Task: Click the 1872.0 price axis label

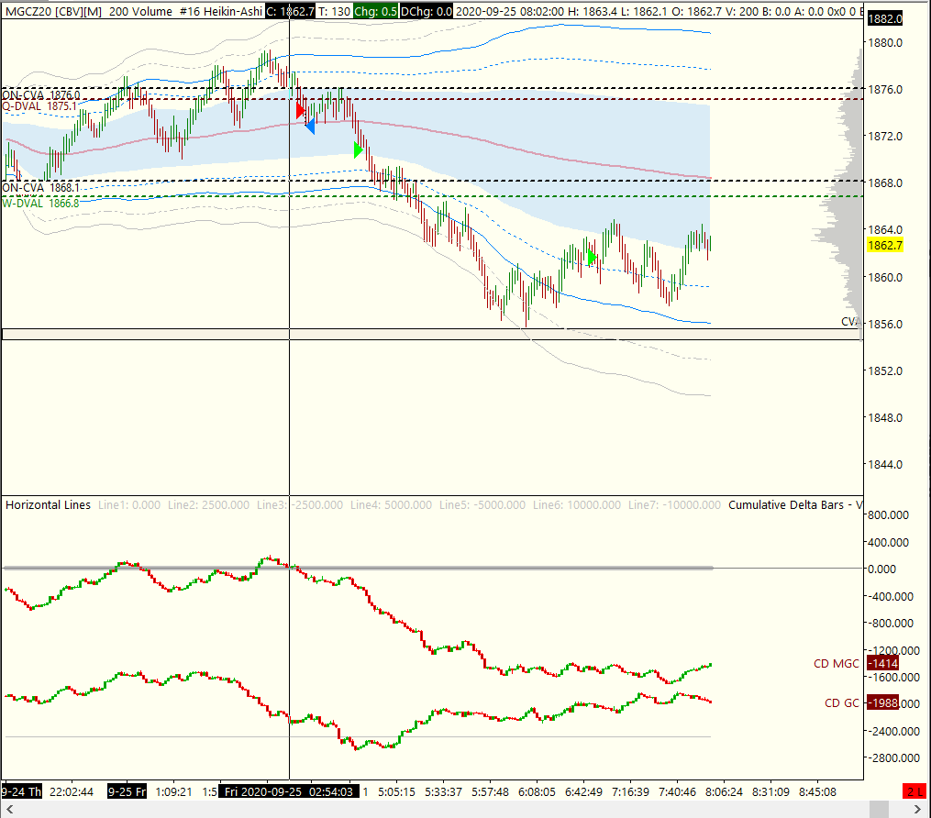Action: pyautogui.click(x=885, y=137)
